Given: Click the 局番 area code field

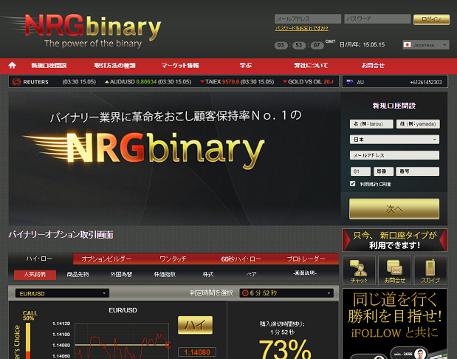Looking at the screenshot, I should pyautogui.click(x=384, y=171).
